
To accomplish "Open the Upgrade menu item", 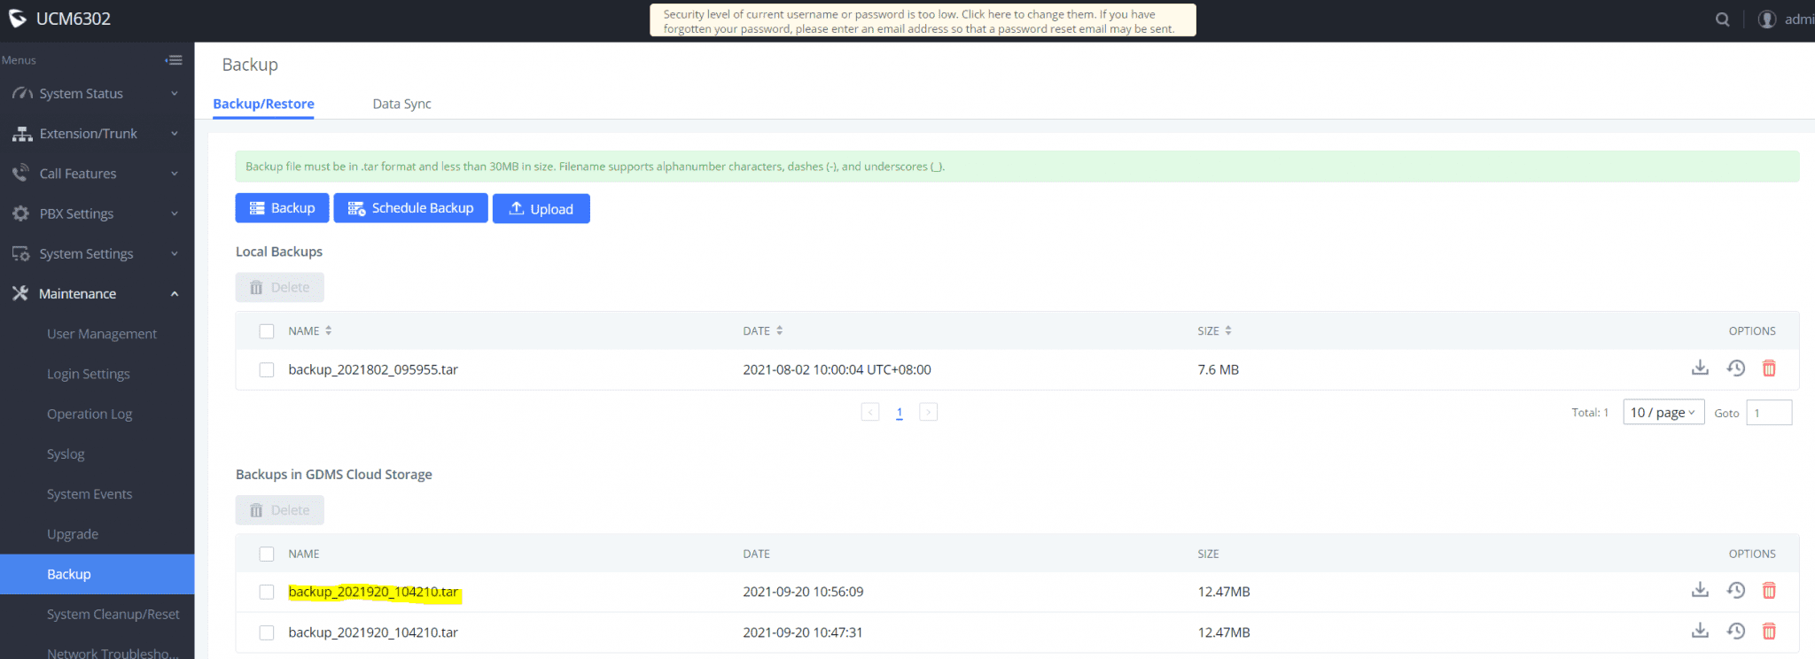I will pos(73,534).
